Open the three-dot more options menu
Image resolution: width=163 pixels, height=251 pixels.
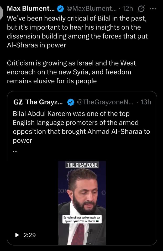coord(152,9)
